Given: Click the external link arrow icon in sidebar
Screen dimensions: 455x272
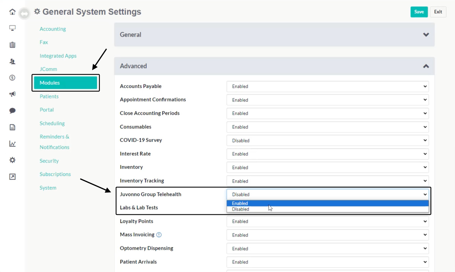Looking at the screenshot, I should click(x=13, y=177).
